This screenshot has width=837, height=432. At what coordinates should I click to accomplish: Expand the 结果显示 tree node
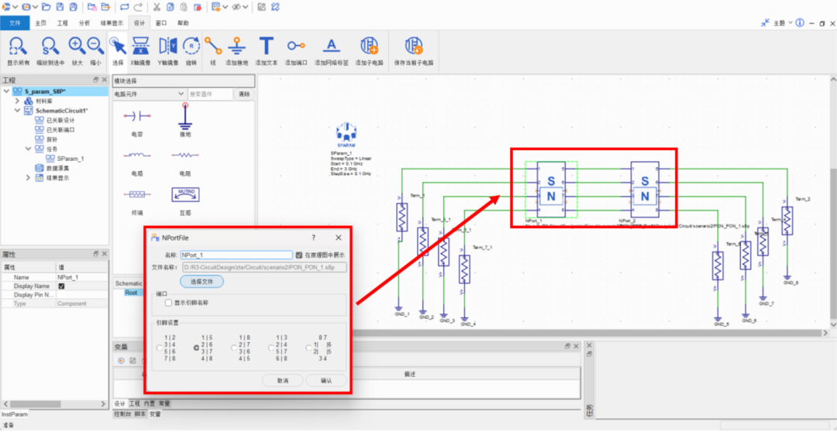point(29,177)
